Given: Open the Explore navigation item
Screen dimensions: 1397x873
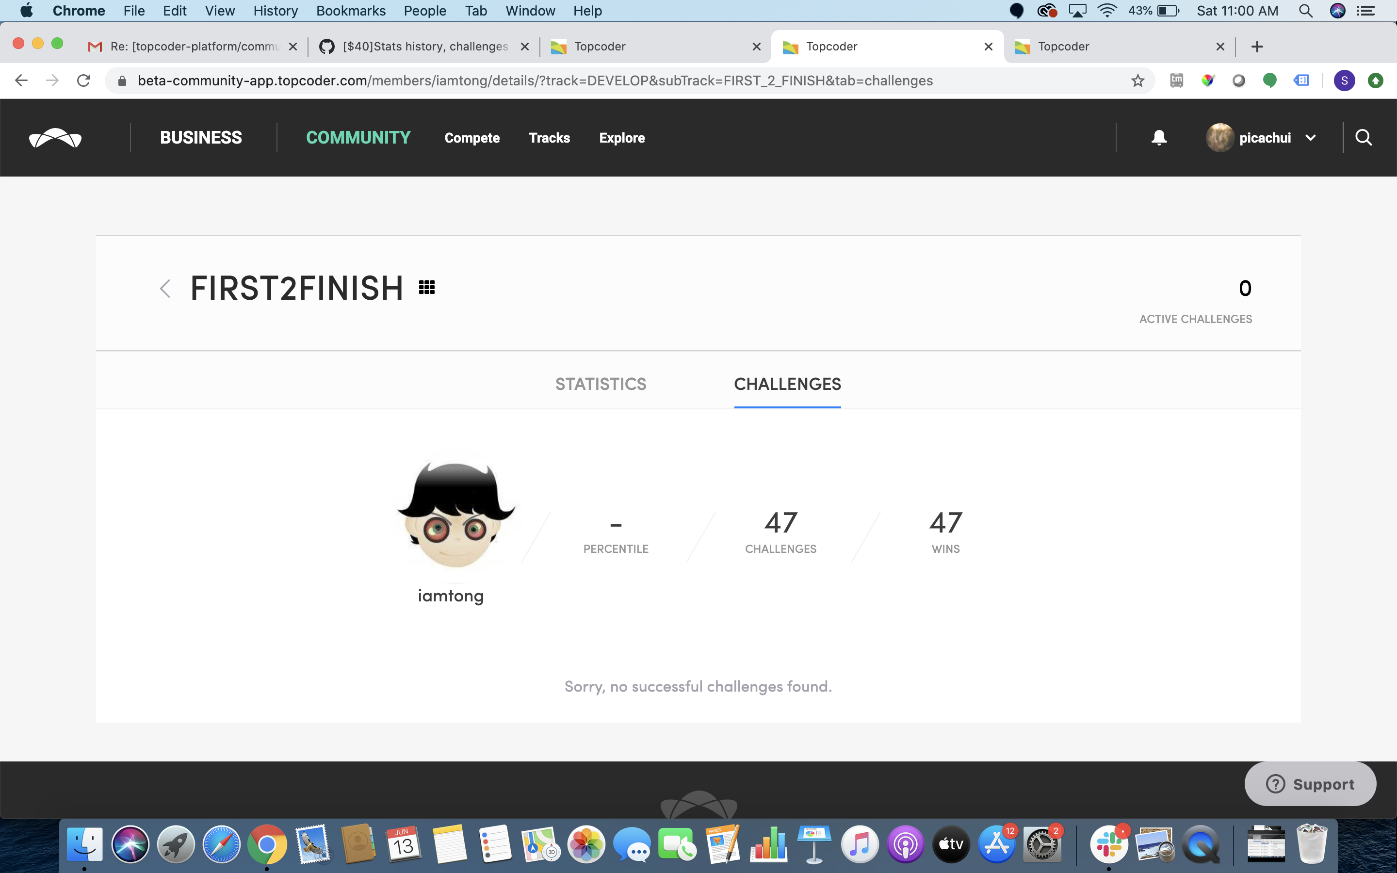Looking at the screenshot, I should point(622,138).
